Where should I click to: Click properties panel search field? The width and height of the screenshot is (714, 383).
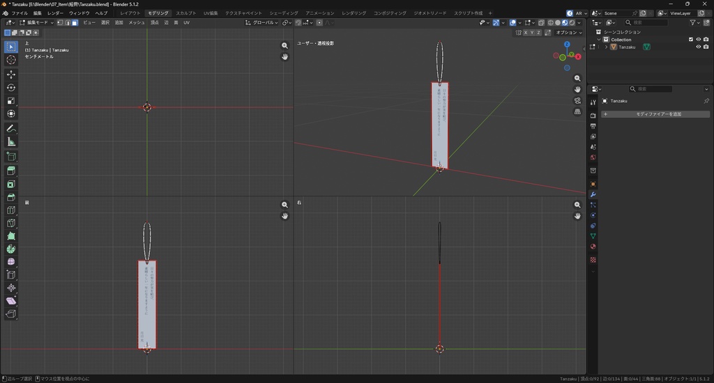(x=651, y=89)
